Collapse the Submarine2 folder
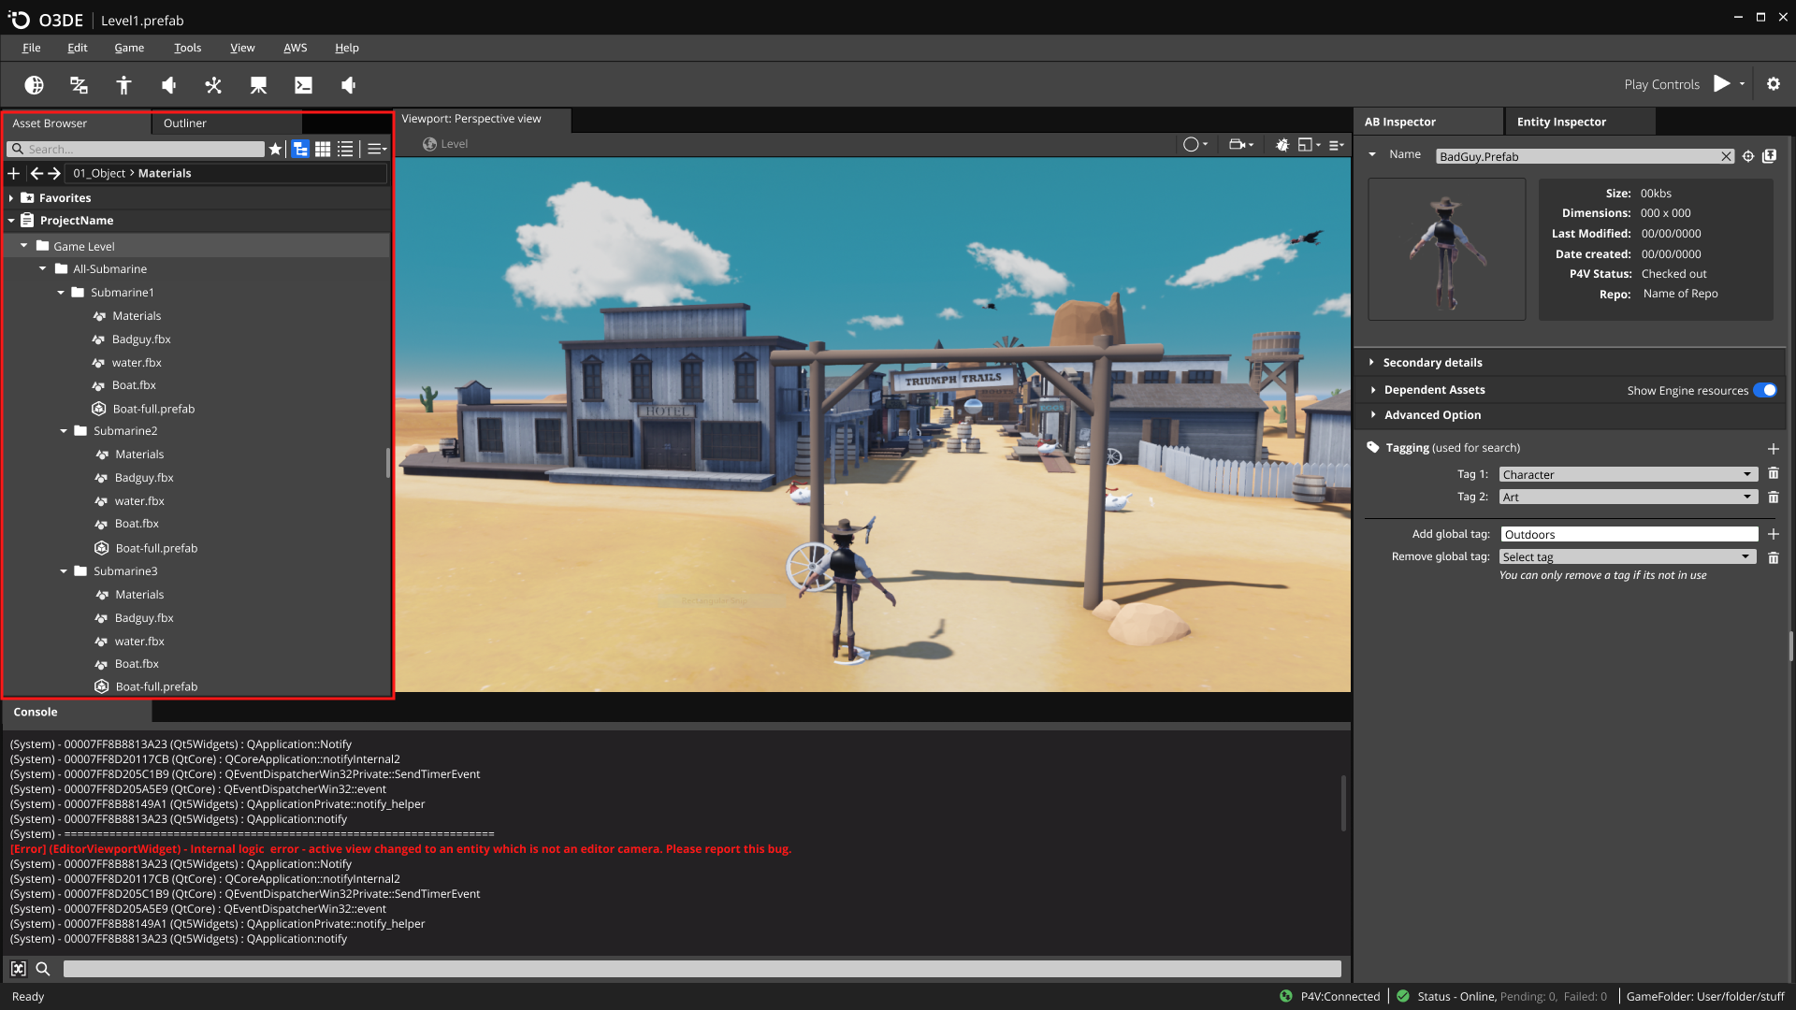Screen dimensions: 1796x1010 (63, 430)
